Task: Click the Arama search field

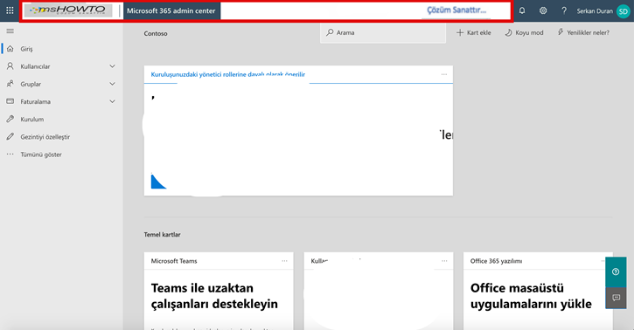Action: pos(383,32)
